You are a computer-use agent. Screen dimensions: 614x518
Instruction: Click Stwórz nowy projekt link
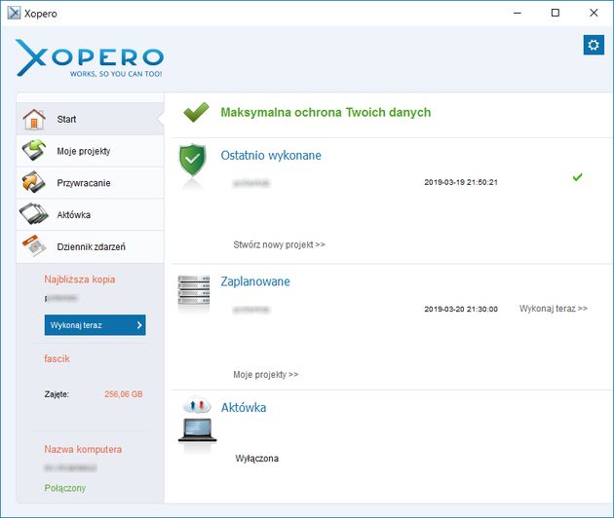279,244
